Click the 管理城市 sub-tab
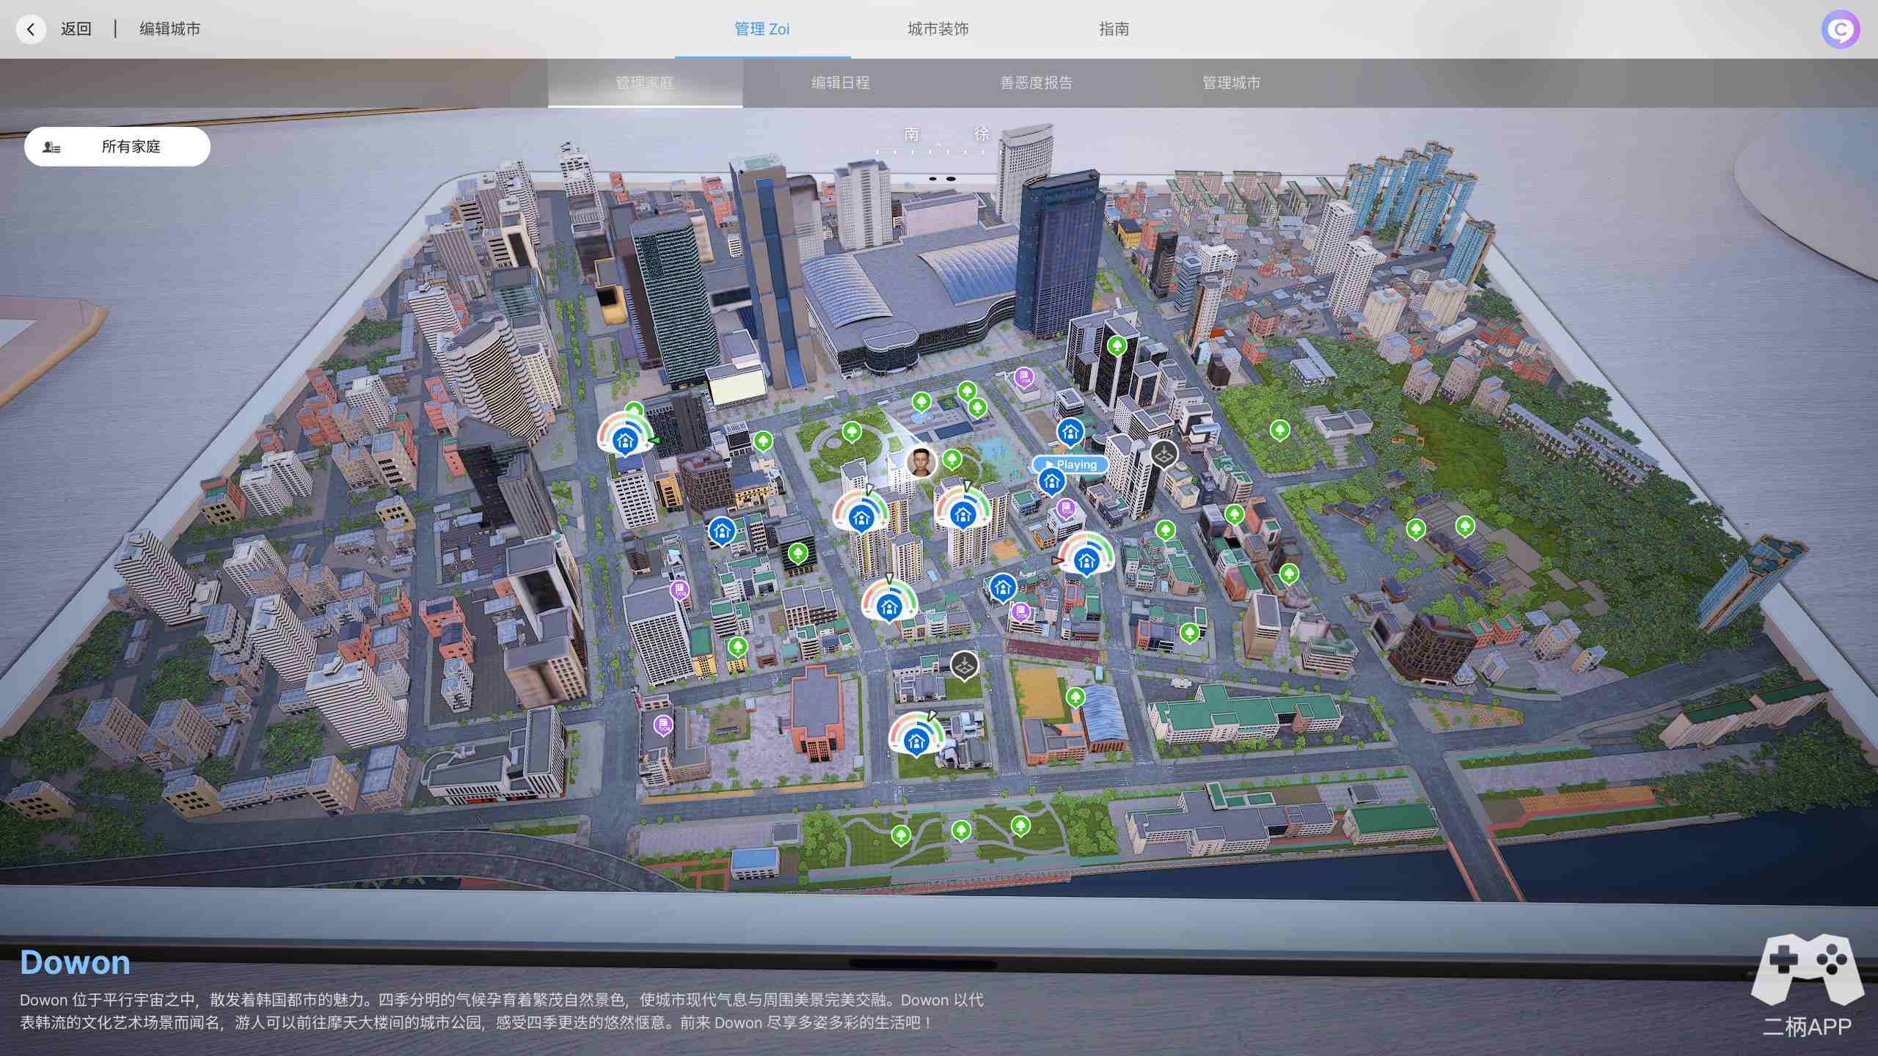1878x1056 pixels. pyautogui.click(x=1230, y=83)
